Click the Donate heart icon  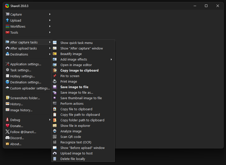click(8, 126)
